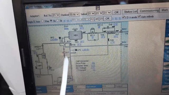169x95 pixels.
Task: Toggle the Auto refresh checkbox
Action: 139,16
